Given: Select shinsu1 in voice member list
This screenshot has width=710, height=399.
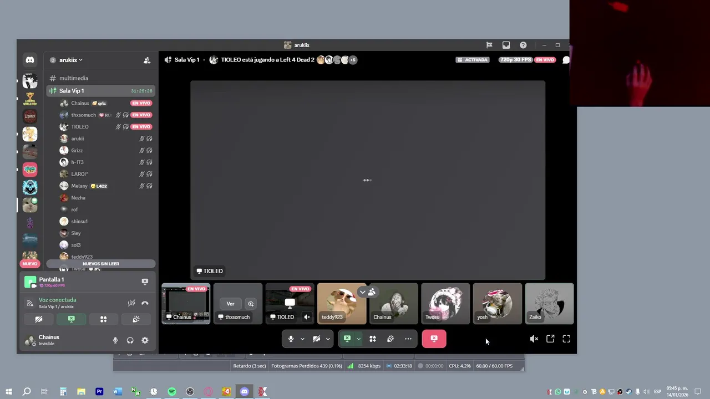Looking at the screenshot, I should tap(106, 222).
